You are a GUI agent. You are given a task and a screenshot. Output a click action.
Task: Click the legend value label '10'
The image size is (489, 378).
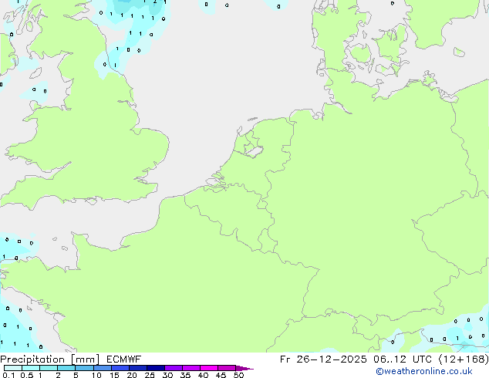pyautogui.click(x=96, y=375)
